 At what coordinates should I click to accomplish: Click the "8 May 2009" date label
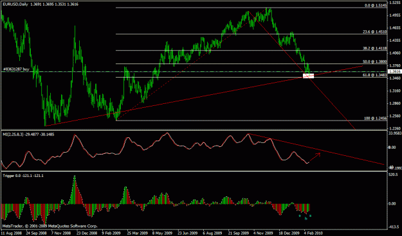(x=162, y=233)
